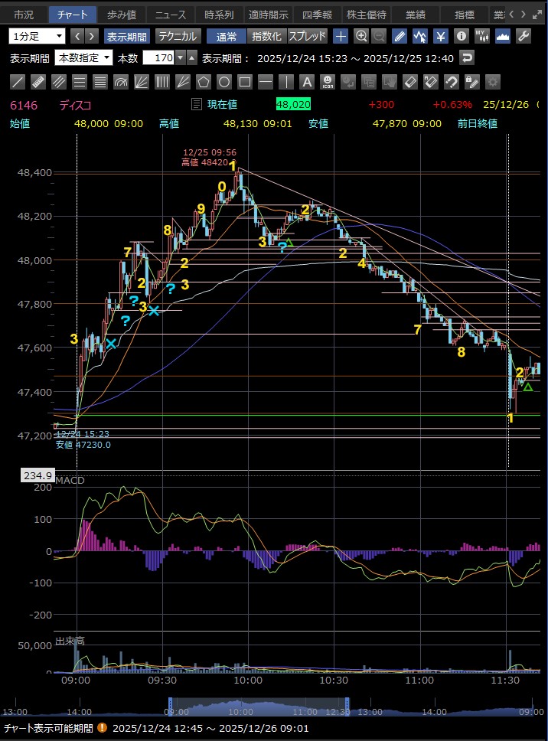The image size is (548, 741).
Task: Click the yen currency icon
Action: [x=441, y=36]
